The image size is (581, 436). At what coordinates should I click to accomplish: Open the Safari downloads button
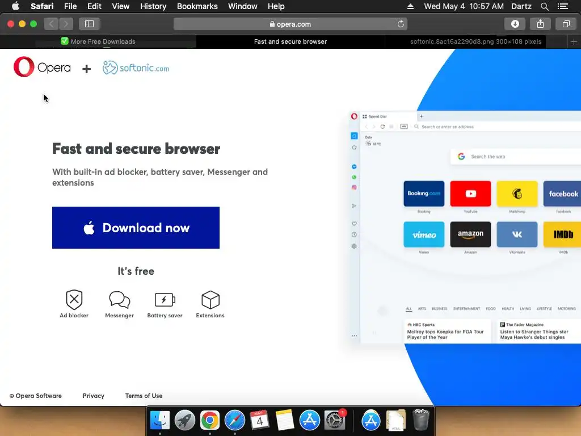pyautogui.click(x=515, y=24)
